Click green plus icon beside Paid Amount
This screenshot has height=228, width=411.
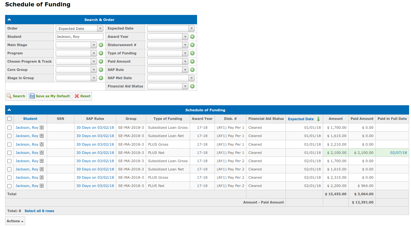(192, 61)
